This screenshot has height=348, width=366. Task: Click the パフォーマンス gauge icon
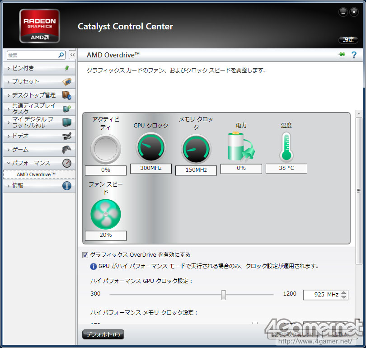[x=67, y=163]
